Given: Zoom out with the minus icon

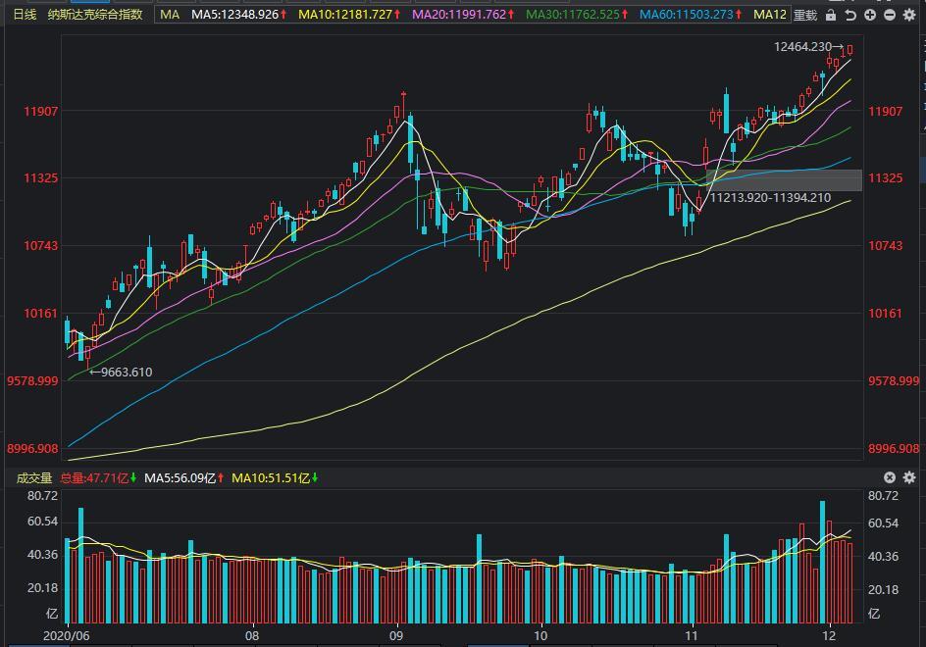Looking at the screenshot, I should 890,15.
